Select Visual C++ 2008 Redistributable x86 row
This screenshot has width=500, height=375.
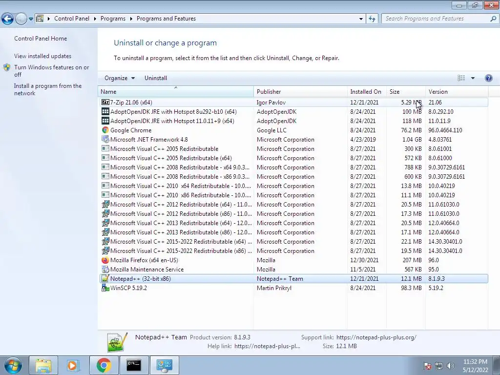point(293,177)
